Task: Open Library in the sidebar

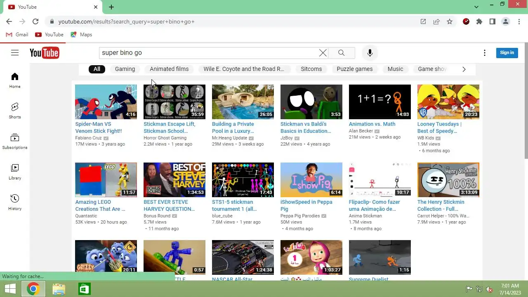Action: click(15, 172)
